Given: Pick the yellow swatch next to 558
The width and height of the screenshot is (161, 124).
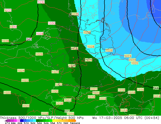Looking at the screenshot, I should [x=54, y=120].
